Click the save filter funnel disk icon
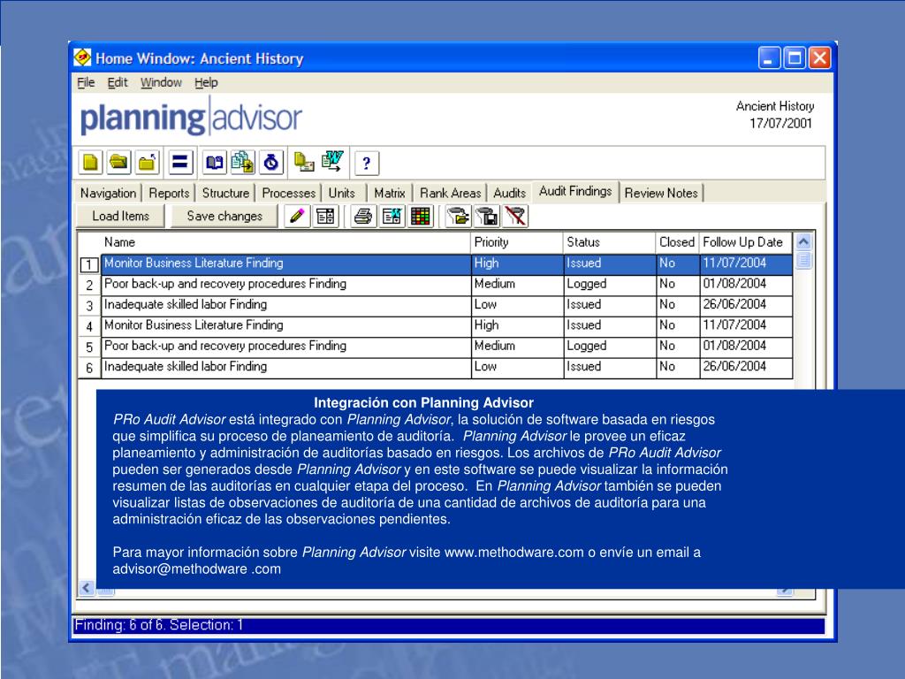905x679 pixels. [x=487, y=217]
